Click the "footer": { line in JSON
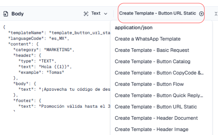The image size is (218, 135). tap(27, 101)
